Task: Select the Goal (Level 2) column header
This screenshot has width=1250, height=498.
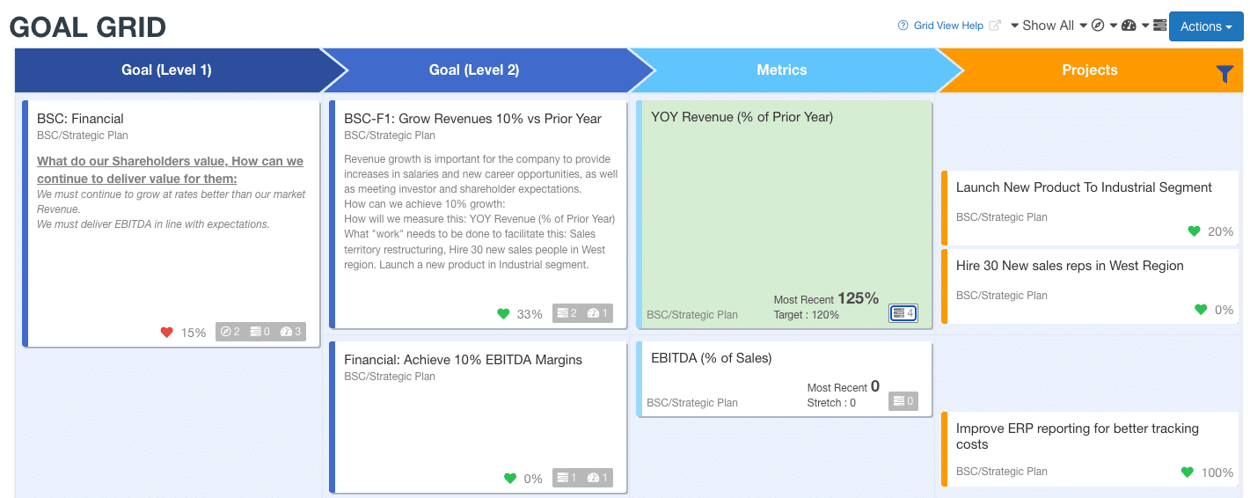Action: [474, 70]
